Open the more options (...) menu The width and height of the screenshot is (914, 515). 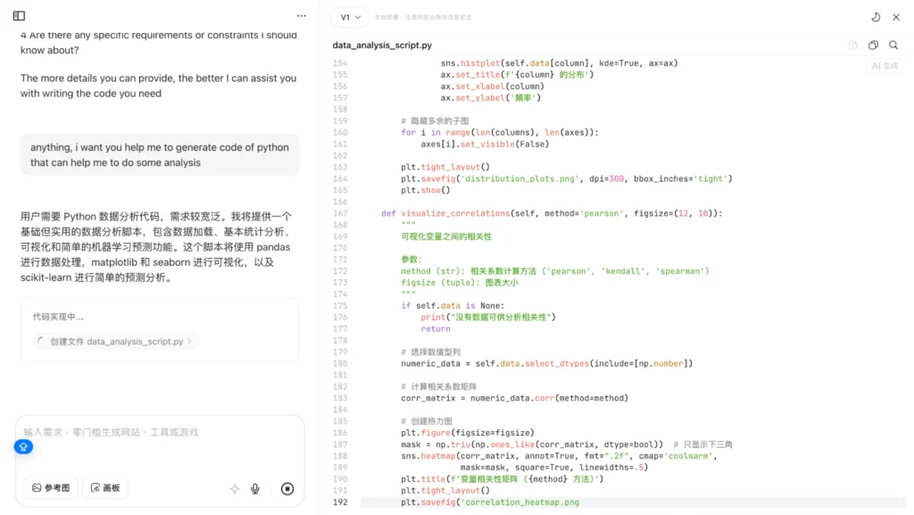pos(301,15)
